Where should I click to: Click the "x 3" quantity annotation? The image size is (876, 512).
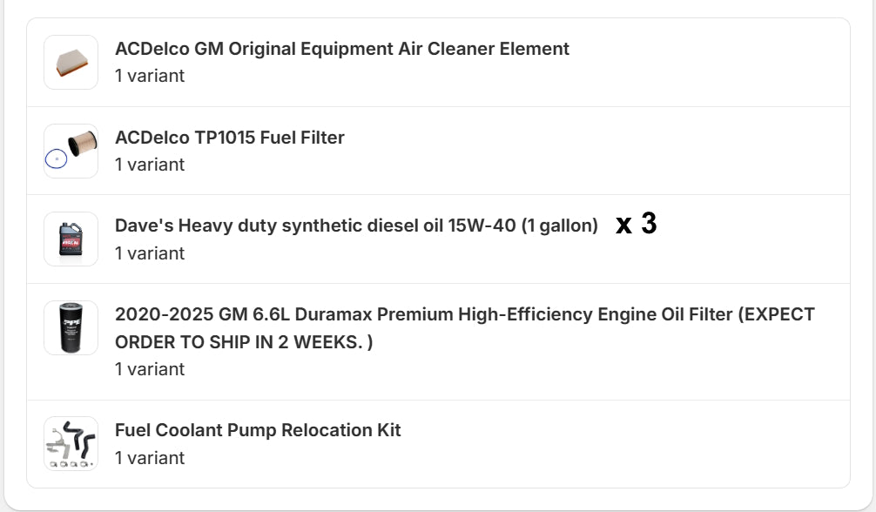(x=636, y=224)
